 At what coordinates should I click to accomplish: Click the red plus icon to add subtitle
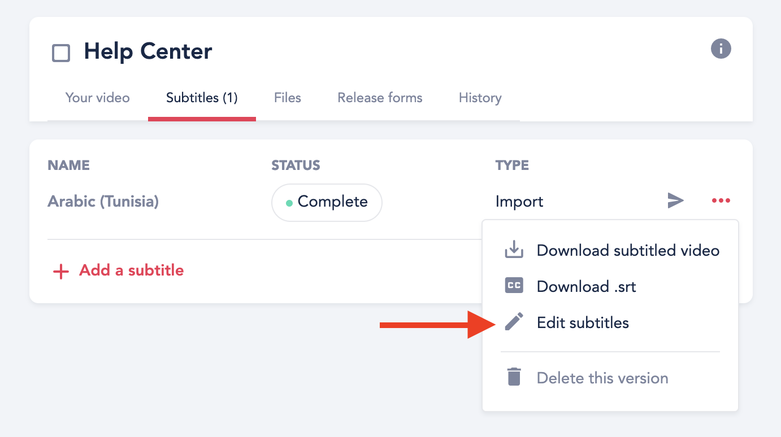coord(60,271)
